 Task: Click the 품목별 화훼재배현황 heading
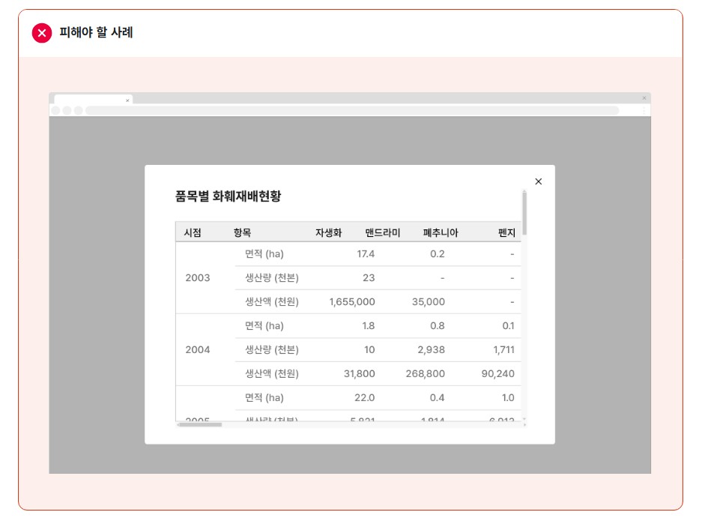tap(228, 196)
